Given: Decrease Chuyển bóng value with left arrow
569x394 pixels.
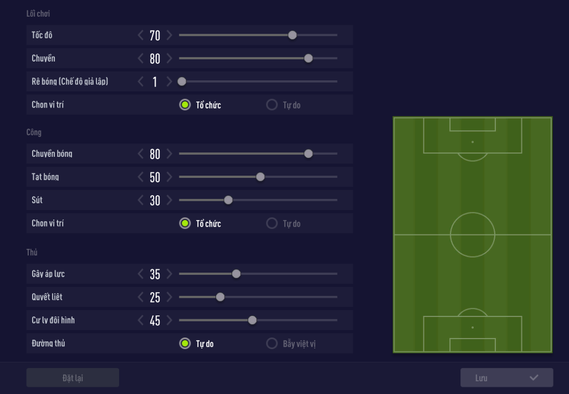Looking at the screenshot, I should tap(141, 154).
